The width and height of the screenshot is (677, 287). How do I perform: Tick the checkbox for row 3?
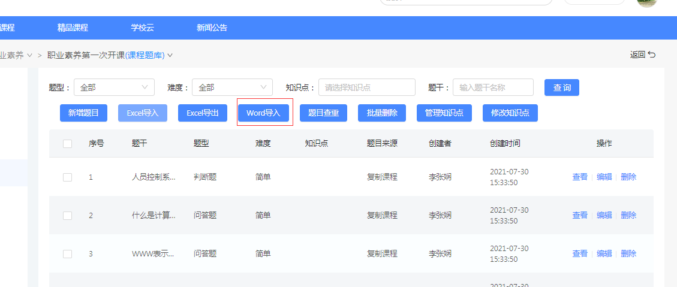pyautogui.click(x=67, y=254)
